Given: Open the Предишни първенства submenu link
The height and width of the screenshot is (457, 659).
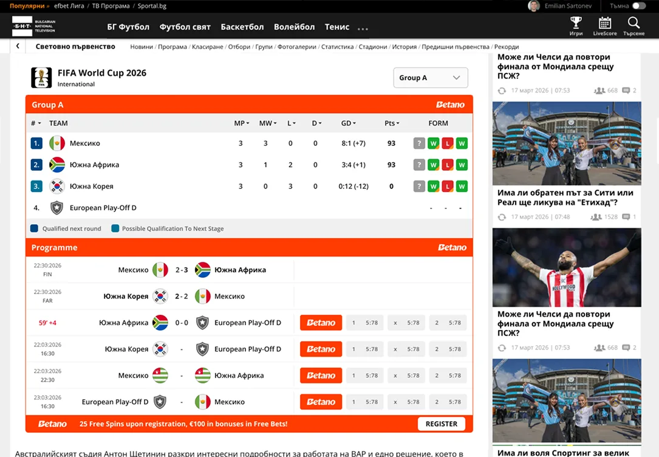Looking at the screenshot, I should coord(456,47).
